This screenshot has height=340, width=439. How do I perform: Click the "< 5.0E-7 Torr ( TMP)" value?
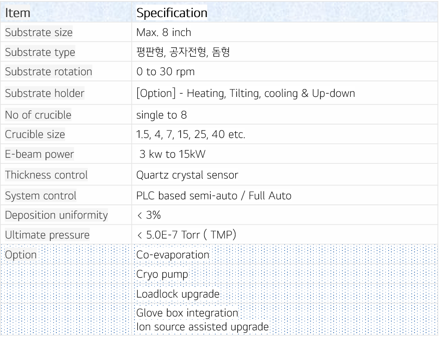[187, 235]
